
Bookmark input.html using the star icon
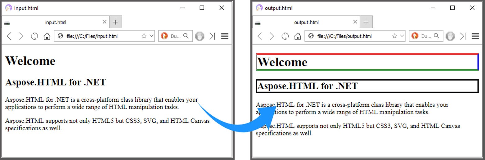(x=144, y=36)
